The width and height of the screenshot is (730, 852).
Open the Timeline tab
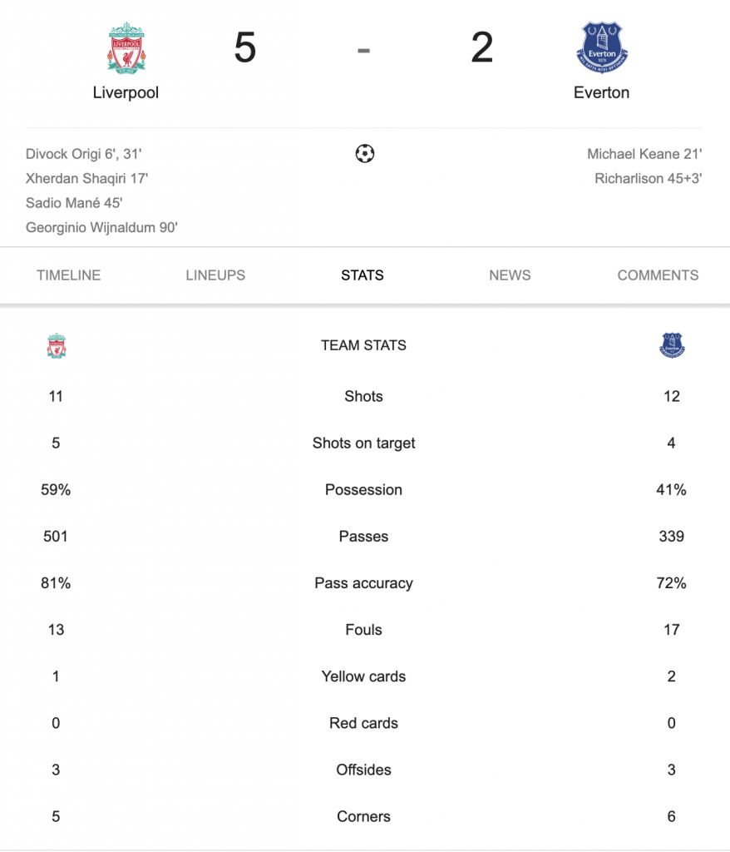point(68,275)
